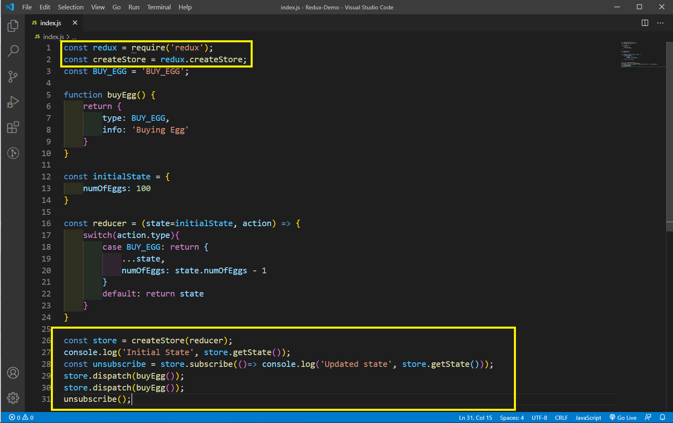The image size is (673, 423).
Task: Open the Git graph icon in the activity bar
Action: [x=13, y=153]
